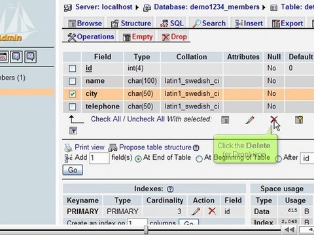This screenshot has width=314, height=235.
Task: Select the After field radio option
Action: (x=278, y=159)
